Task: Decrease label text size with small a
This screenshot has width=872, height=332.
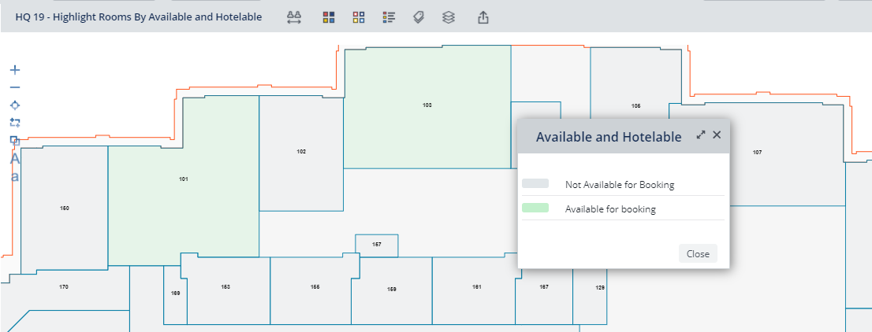Action: (x=14, y=176)
